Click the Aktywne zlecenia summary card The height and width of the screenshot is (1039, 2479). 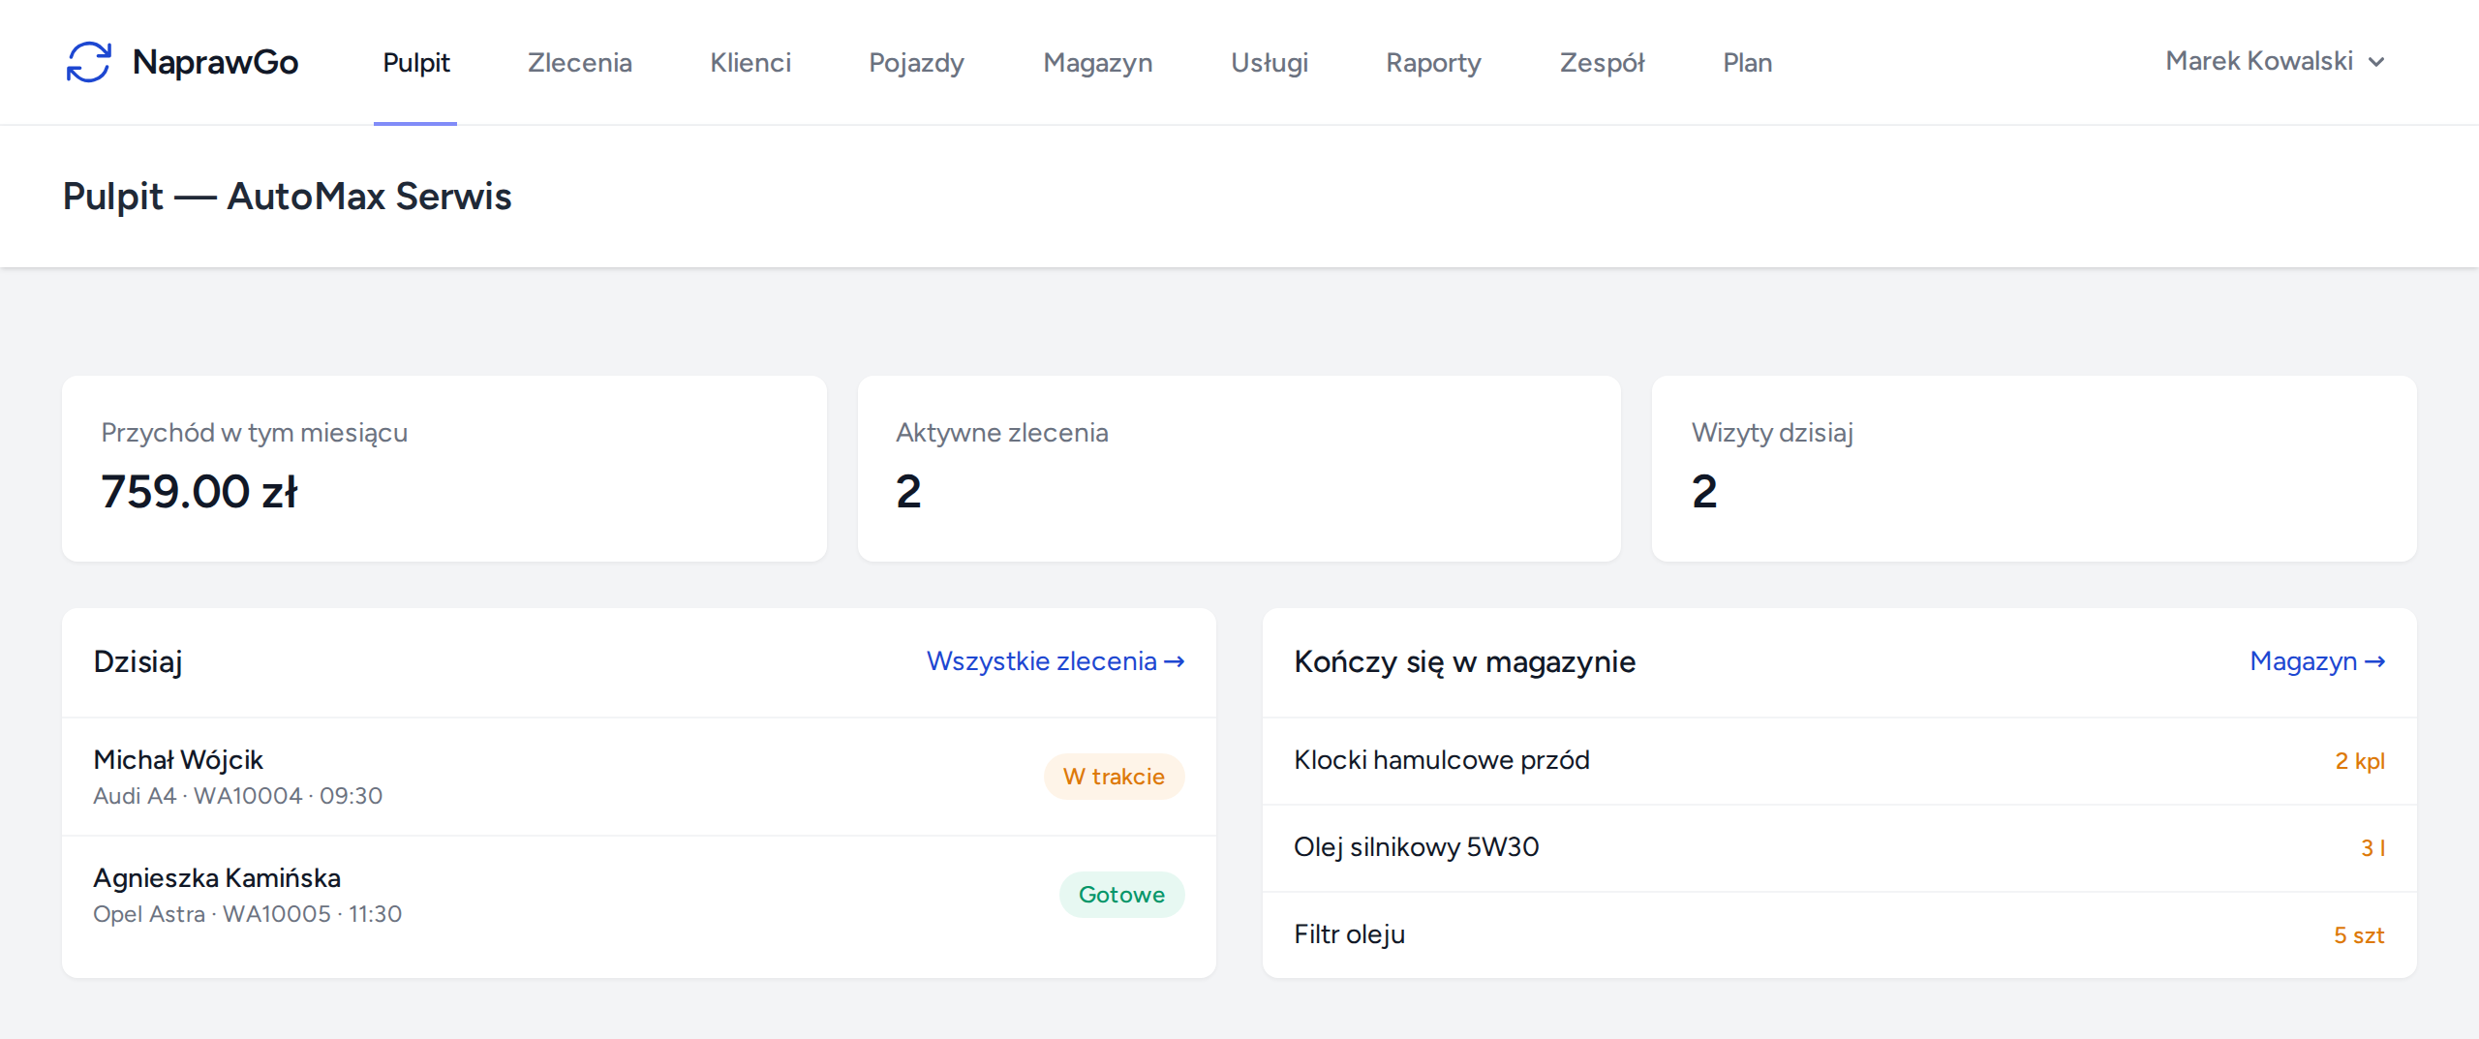coord(1239,469)
